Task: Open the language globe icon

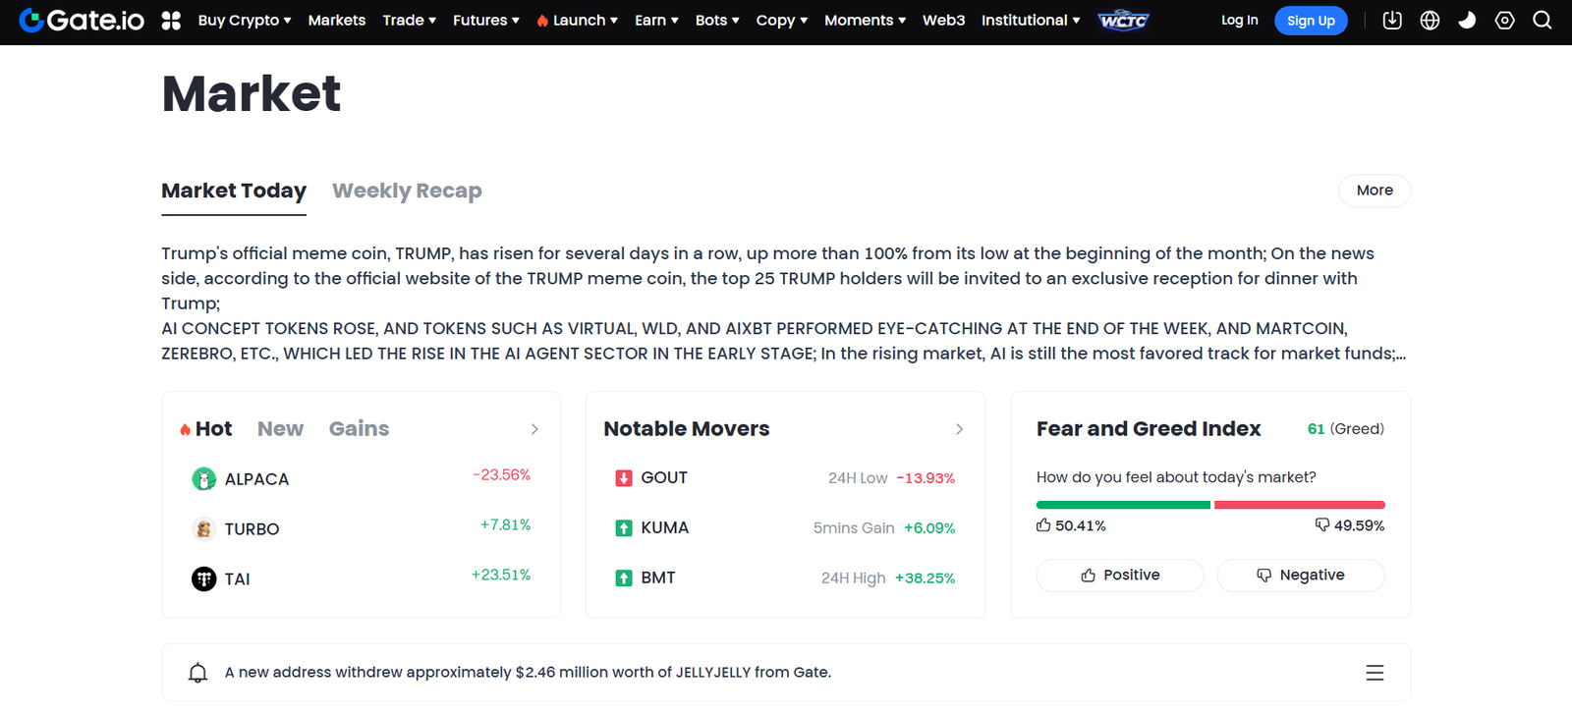Action: pyautogui.click(x=1430, y=20)
